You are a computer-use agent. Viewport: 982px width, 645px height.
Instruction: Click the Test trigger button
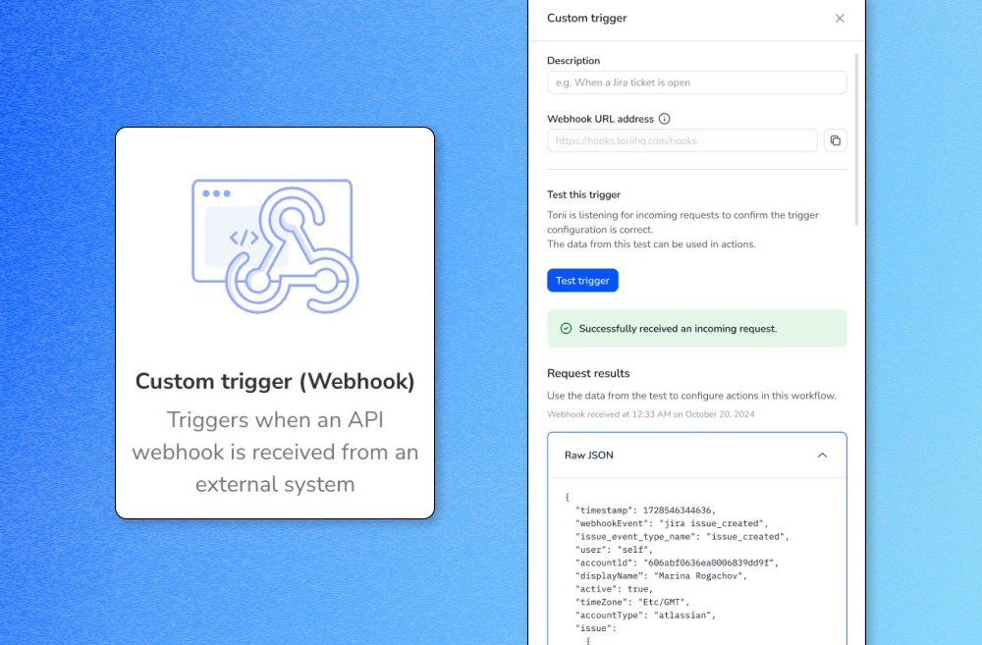[x=582, y=281]
